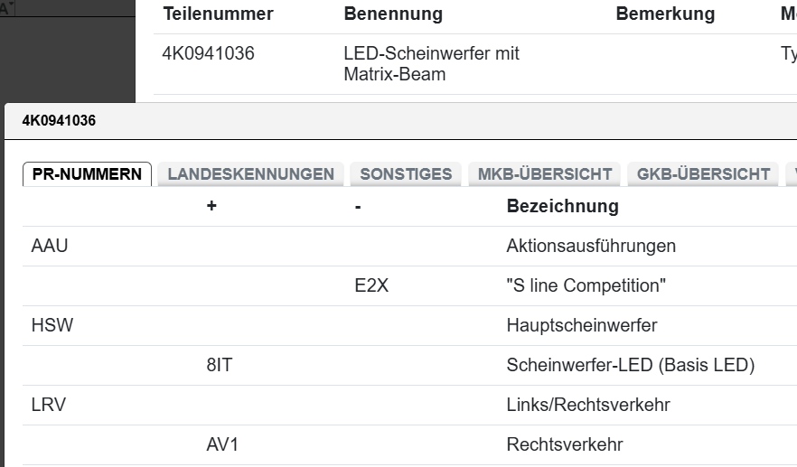Click the AV1 included PR code

(x=222, y=444)
